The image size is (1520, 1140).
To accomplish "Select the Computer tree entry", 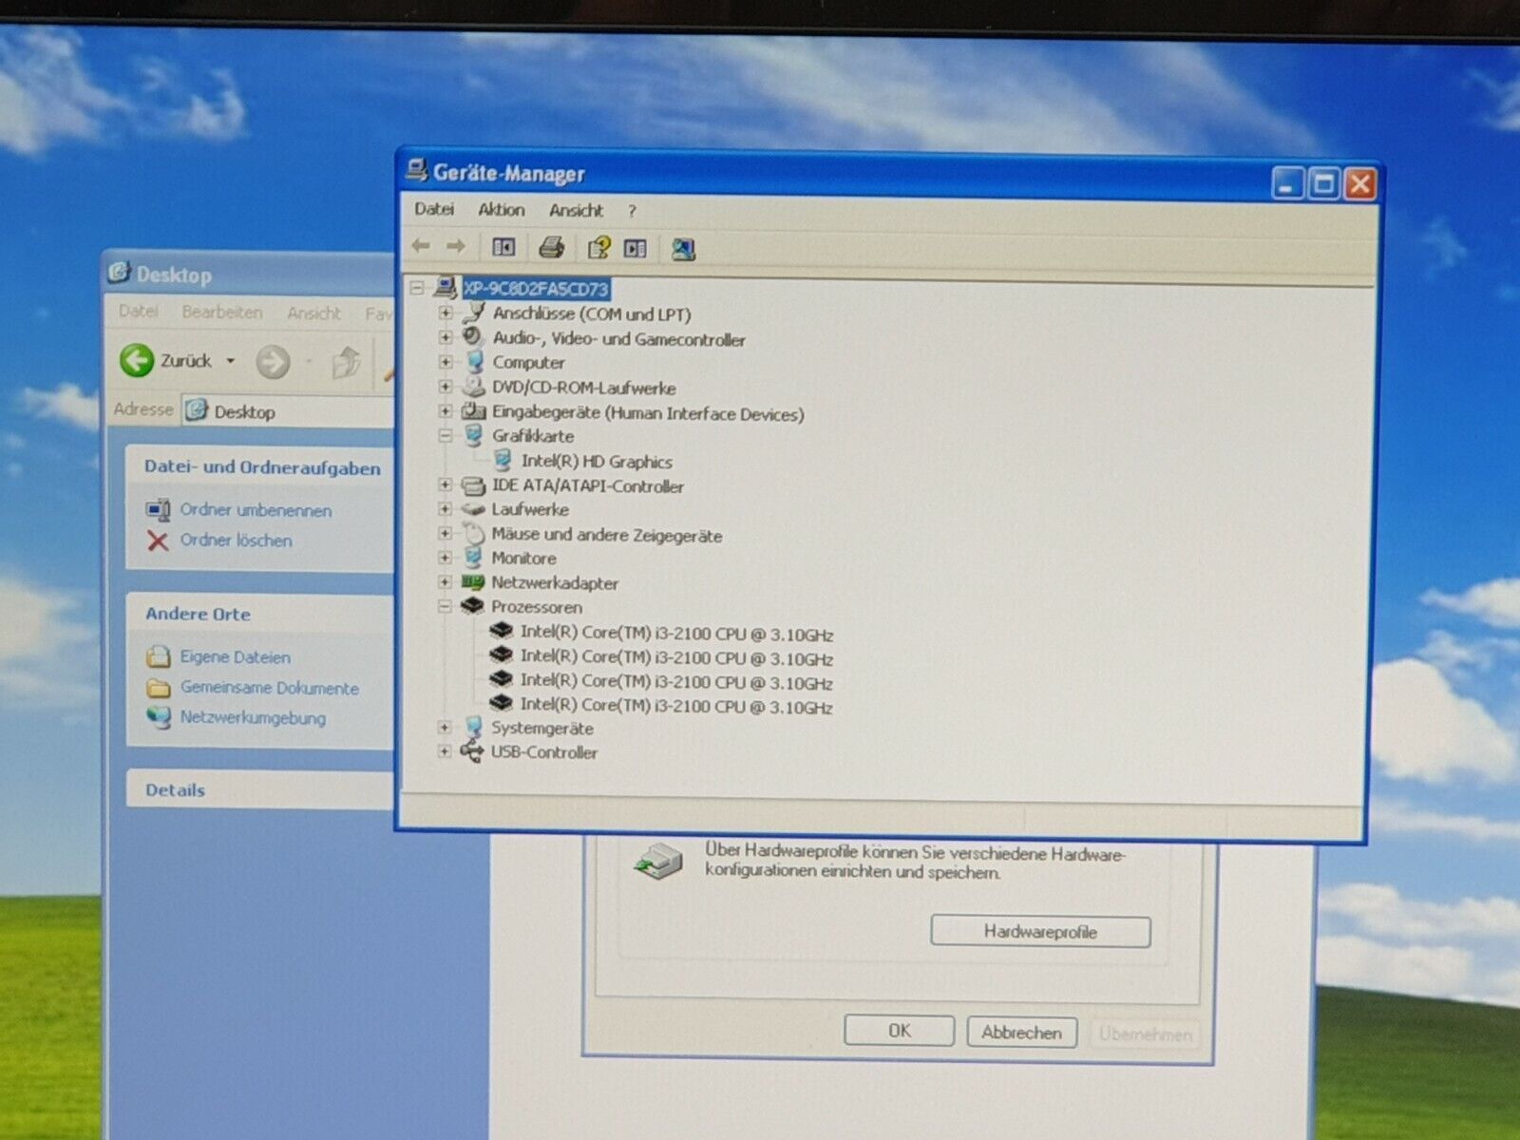I will (x=528, y=362).
